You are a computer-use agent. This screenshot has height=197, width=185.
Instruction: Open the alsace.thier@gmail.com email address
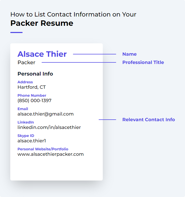pos(45,114)
